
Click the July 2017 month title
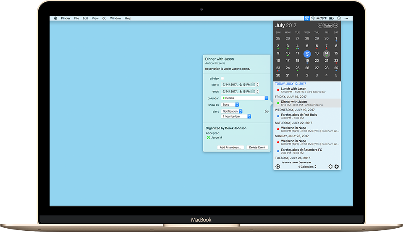(286, 26)
